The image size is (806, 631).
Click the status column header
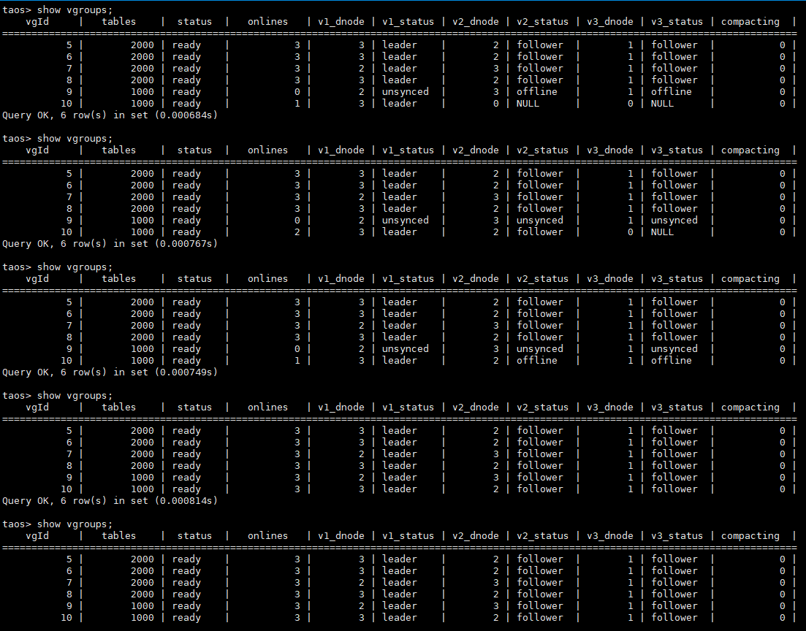pos(194,21)
